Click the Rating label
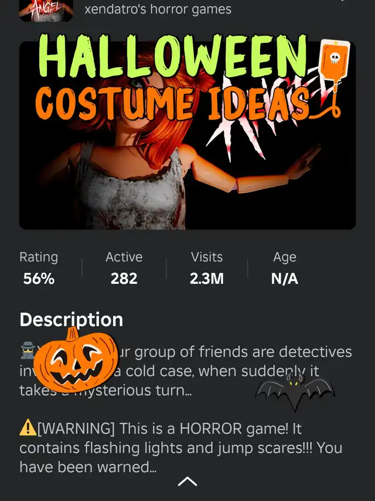Viewport: 375px width, 501px height. [x=39, y=257]
